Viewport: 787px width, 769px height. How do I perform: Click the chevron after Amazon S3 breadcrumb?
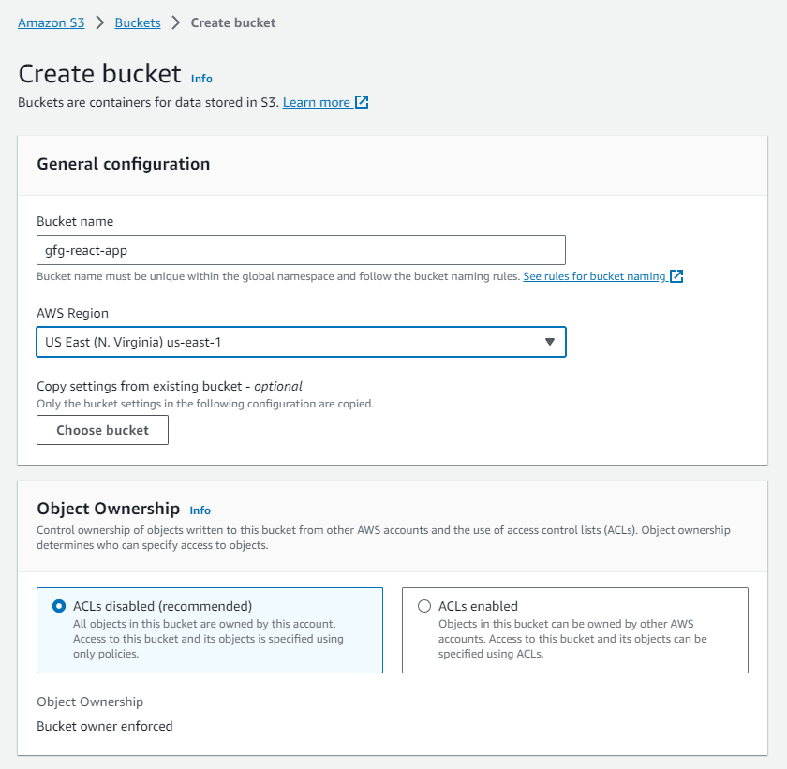99,22
